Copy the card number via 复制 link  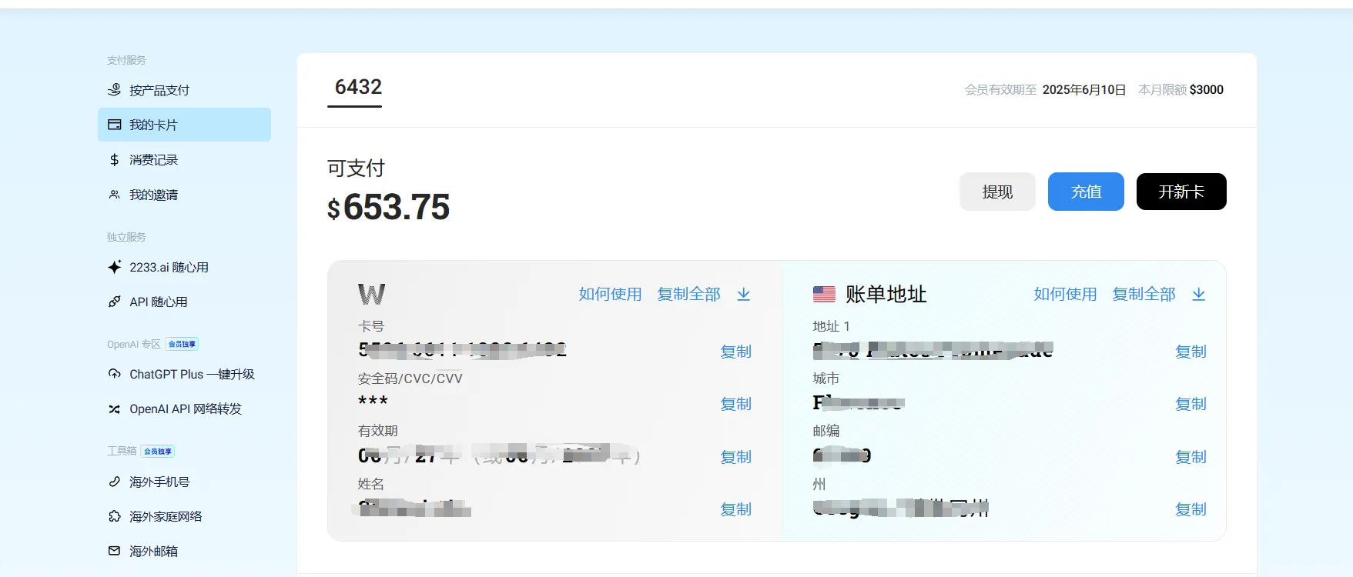point(735,352)
